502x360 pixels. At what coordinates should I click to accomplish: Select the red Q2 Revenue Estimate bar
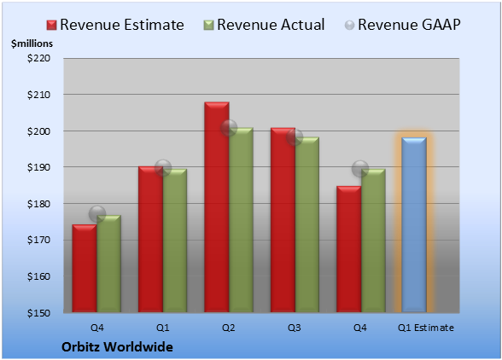pyautogui.click(x=217, y=207)
